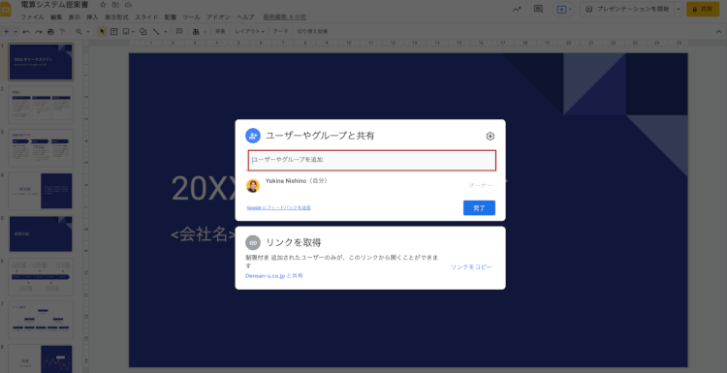Select the text box tool
727x373 pixels.
coord(113,32)
